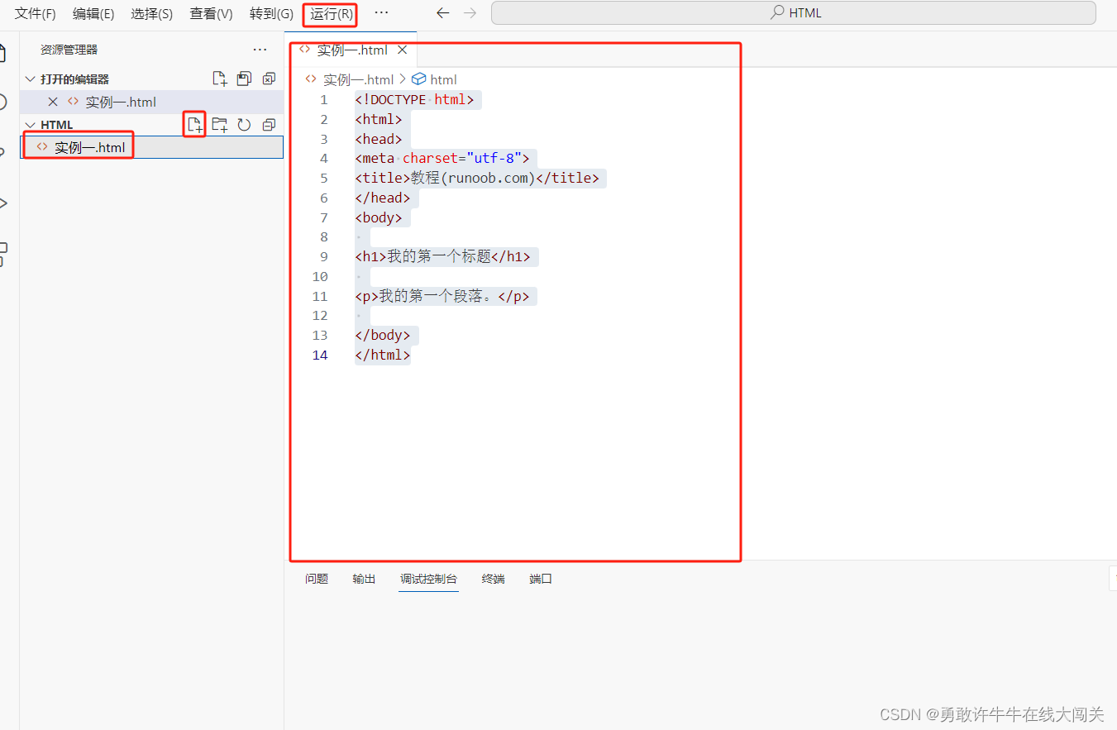Click the closing </body> tag
Image resolution: width=1117 pixels, height=730 pixels.
(383, 336)
